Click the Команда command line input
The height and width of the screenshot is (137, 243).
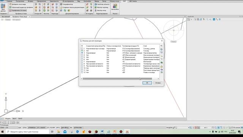[93, 125]
